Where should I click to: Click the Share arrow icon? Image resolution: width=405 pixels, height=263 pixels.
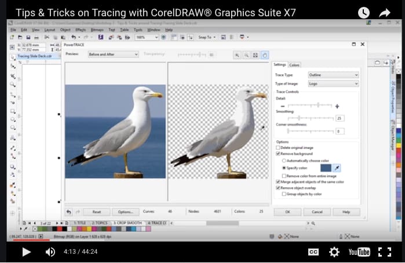coord(385,13)
